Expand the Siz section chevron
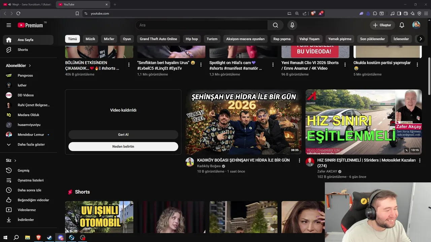This screenshot has height=242, width=431. click(15, 161)
